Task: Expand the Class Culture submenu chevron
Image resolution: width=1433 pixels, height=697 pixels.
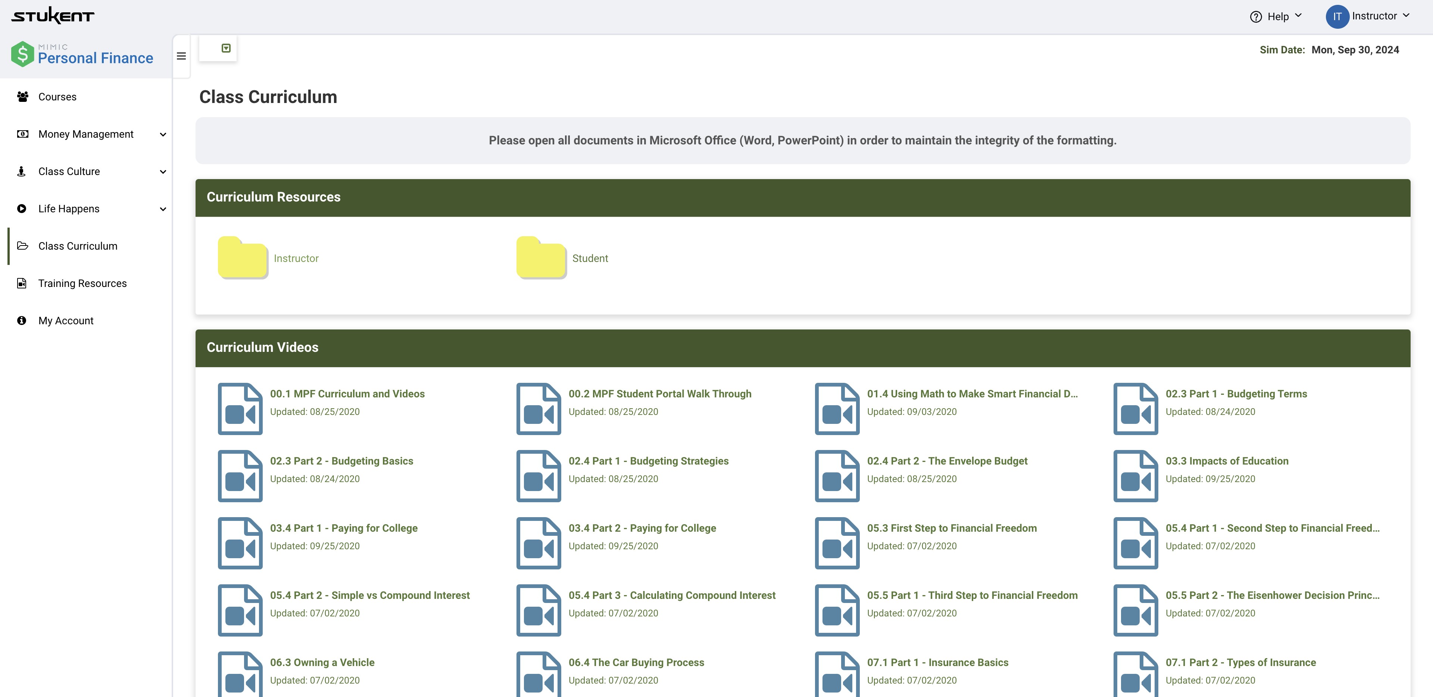Action: [x=163, y=172]
